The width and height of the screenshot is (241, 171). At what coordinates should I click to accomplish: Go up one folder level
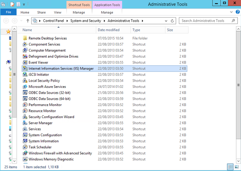click(28, 21)
